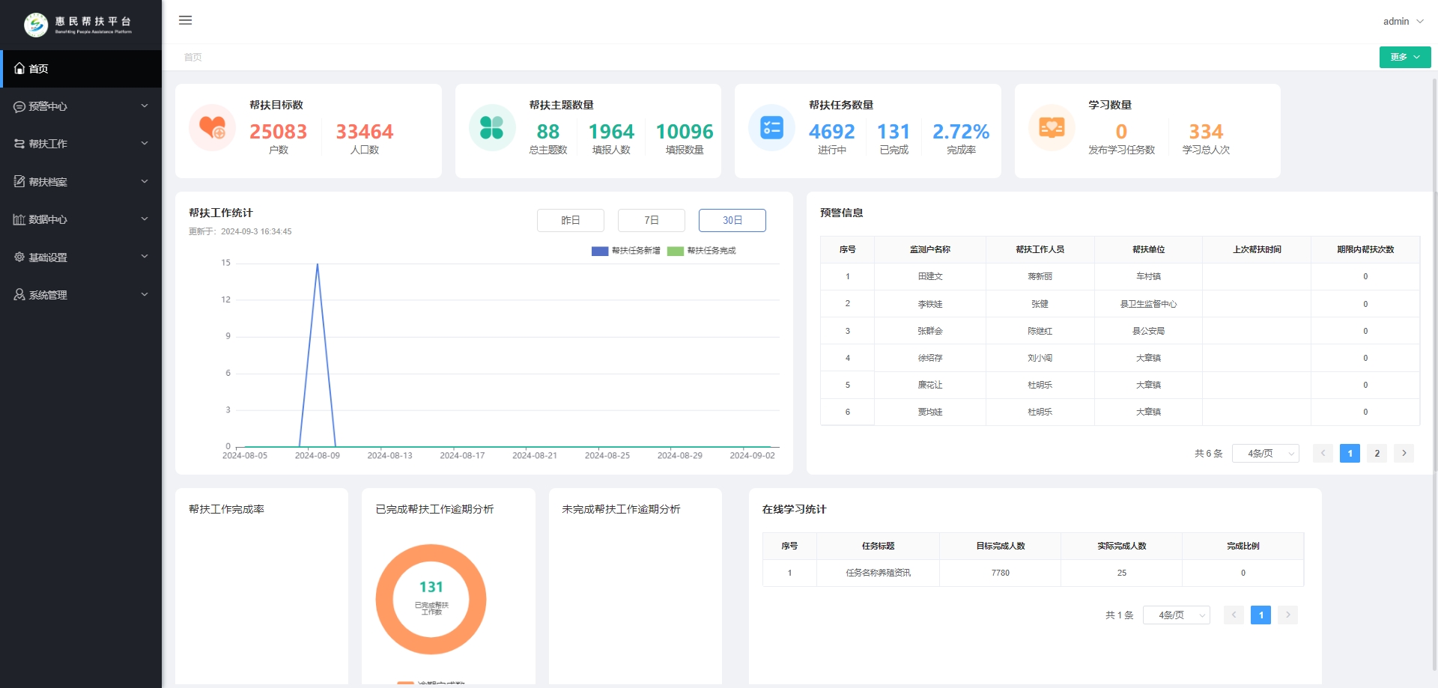Click the 预警中心 chat bubble icon
Screen dimensions: 1438x688
pyautogui.click(x=19, y=106)
